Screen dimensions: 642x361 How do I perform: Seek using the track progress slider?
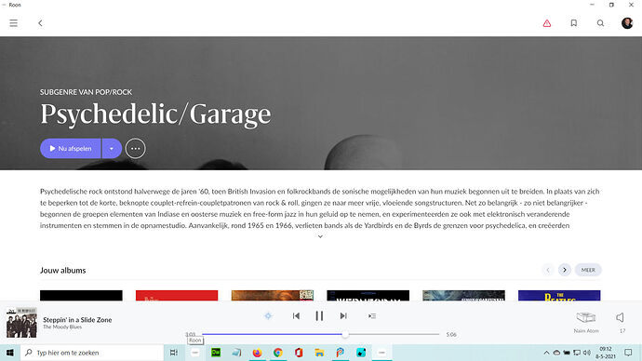[x=321, y=334]
